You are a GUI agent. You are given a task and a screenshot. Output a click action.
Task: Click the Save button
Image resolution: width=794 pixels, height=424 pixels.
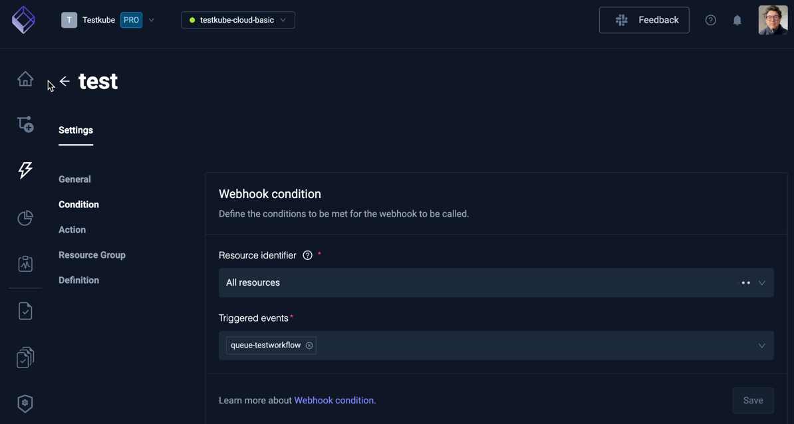click(753, 400)
